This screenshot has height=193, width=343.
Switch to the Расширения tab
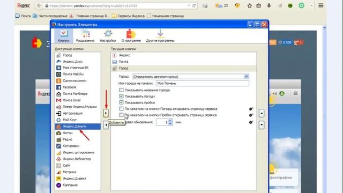(85, 36)
